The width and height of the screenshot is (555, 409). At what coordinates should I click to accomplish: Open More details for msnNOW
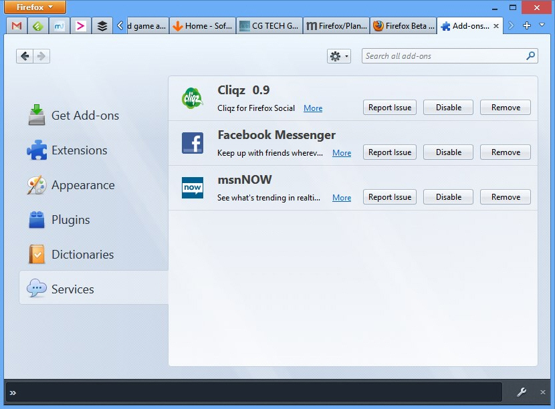click(342, 198)
